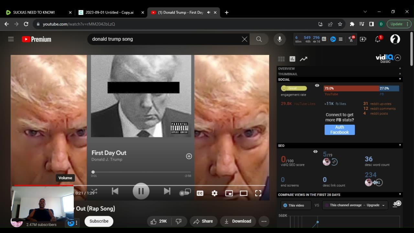Toggle SEO section visibility eye

(315, 151)
